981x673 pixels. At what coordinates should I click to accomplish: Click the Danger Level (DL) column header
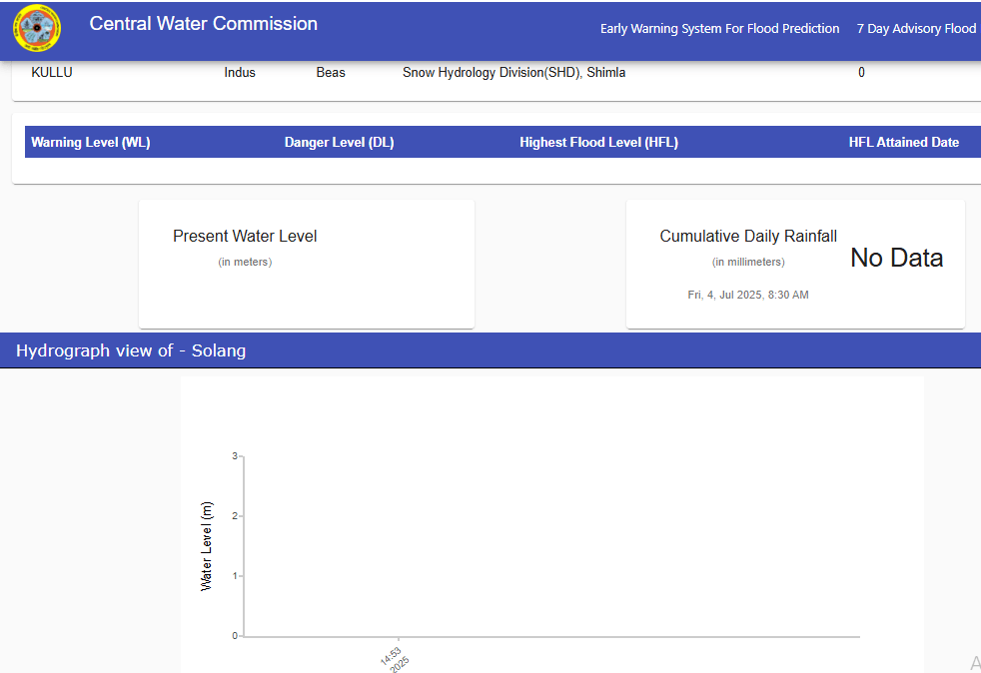coord(339,143)
